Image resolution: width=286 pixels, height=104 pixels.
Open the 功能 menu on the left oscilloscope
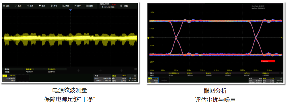pos(6,6)
